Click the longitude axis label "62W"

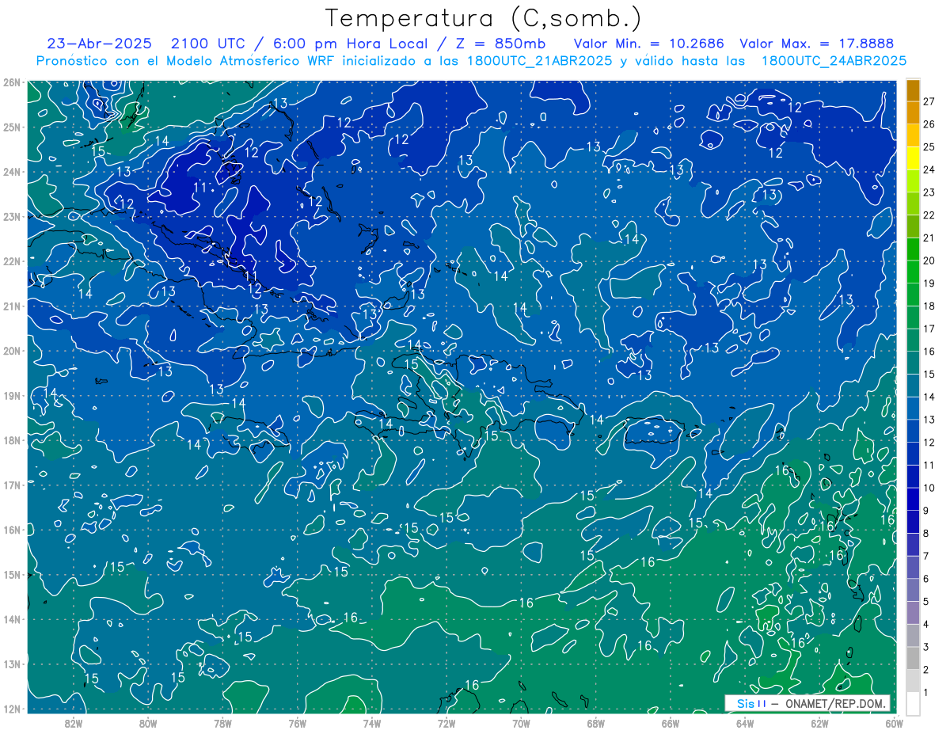click(x=819, y=724)
